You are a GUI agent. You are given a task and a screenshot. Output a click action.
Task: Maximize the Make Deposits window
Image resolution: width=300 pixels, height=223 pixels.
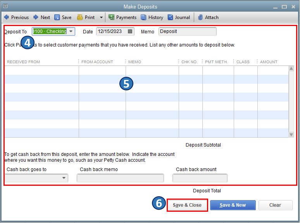(x=284, y=7)
